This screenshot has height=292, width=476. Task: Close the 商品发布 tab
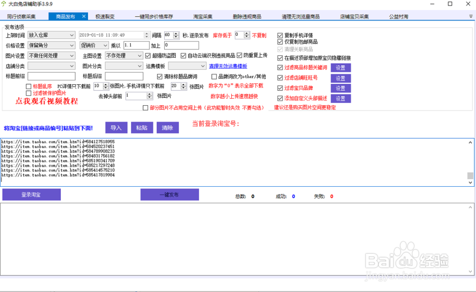[x=84, y=16]
